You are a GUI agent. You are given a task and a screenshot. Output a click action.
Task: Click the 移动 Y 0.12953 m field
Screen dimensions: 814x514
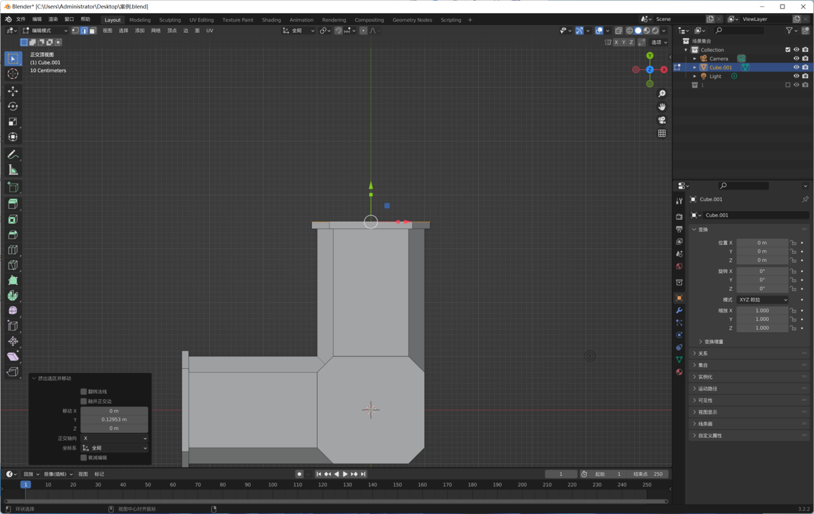click(x=114, y=419)
